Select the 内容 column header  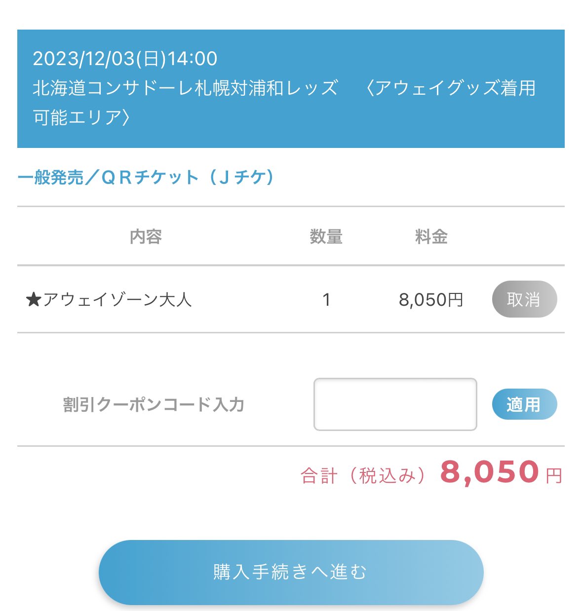pos(146,237)
